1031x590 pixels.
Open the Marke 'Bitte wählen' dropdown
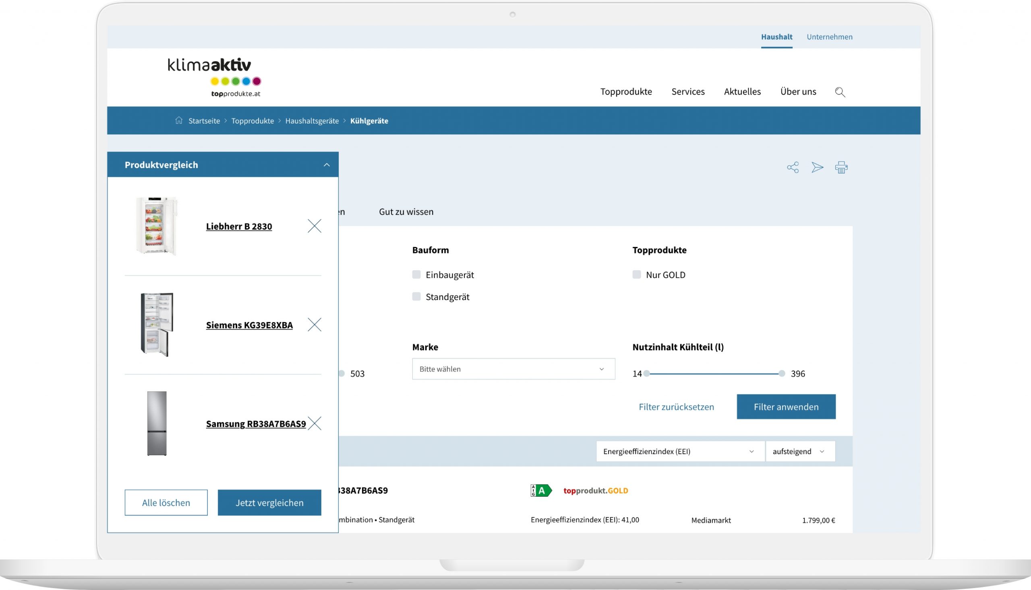tap(513, 369)
